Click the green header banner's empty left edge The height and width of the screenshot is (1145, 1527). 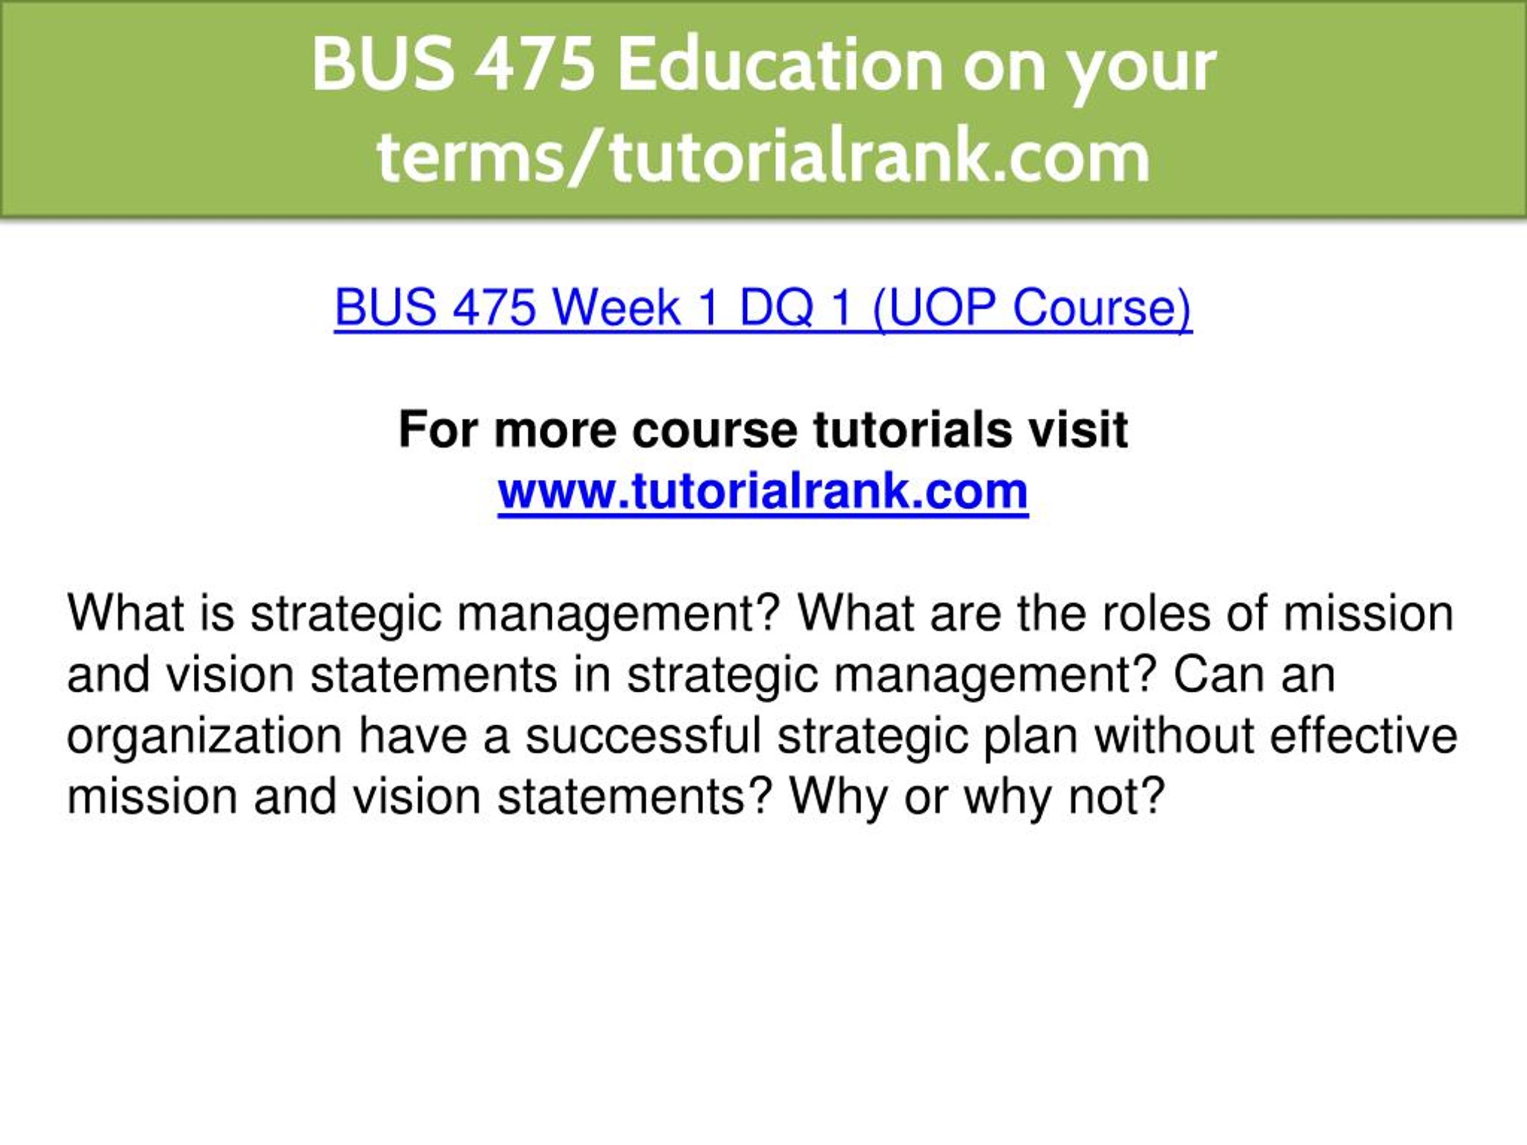[x=138, y=110]
